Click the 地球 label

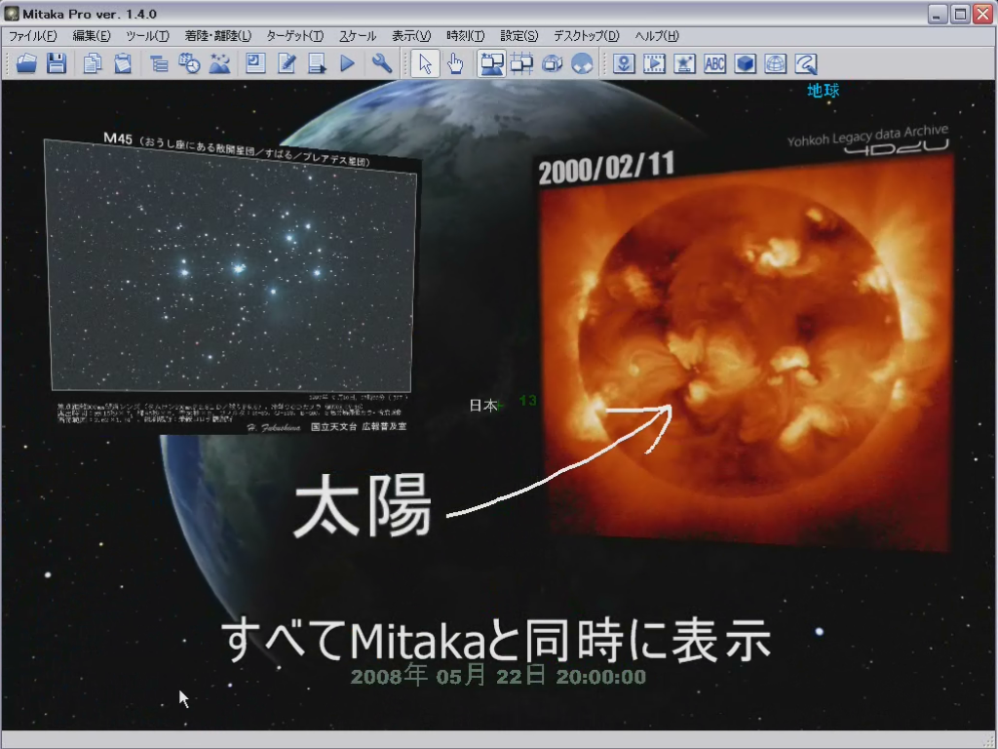(823, 91)
